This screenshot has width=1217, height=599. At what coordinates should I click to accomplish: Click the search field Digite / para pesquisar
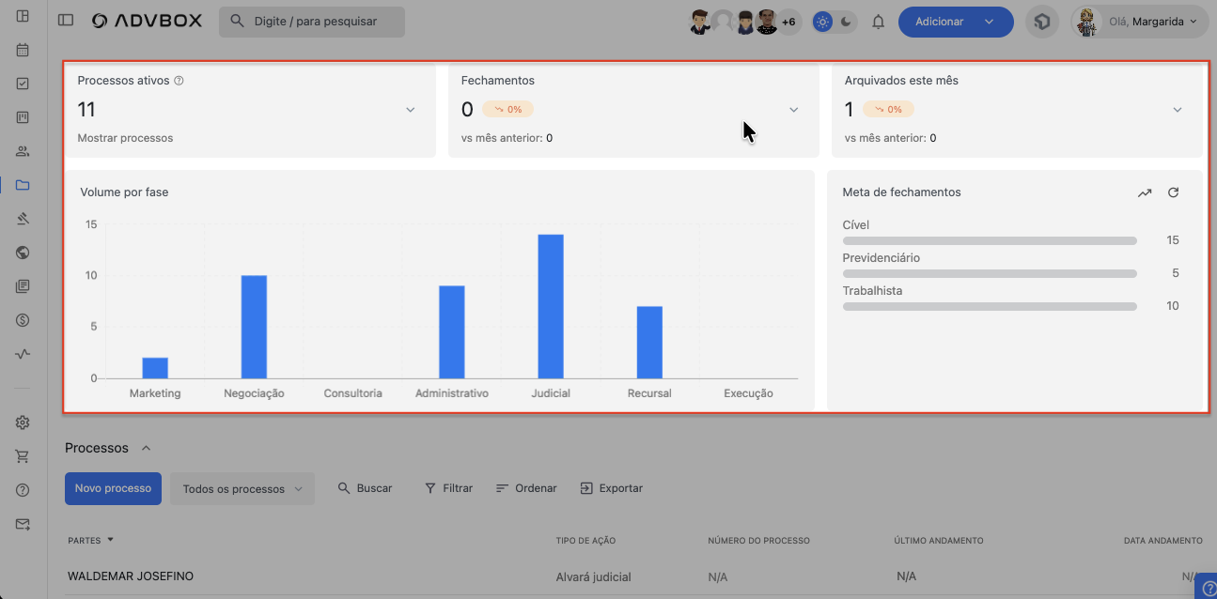312,22
